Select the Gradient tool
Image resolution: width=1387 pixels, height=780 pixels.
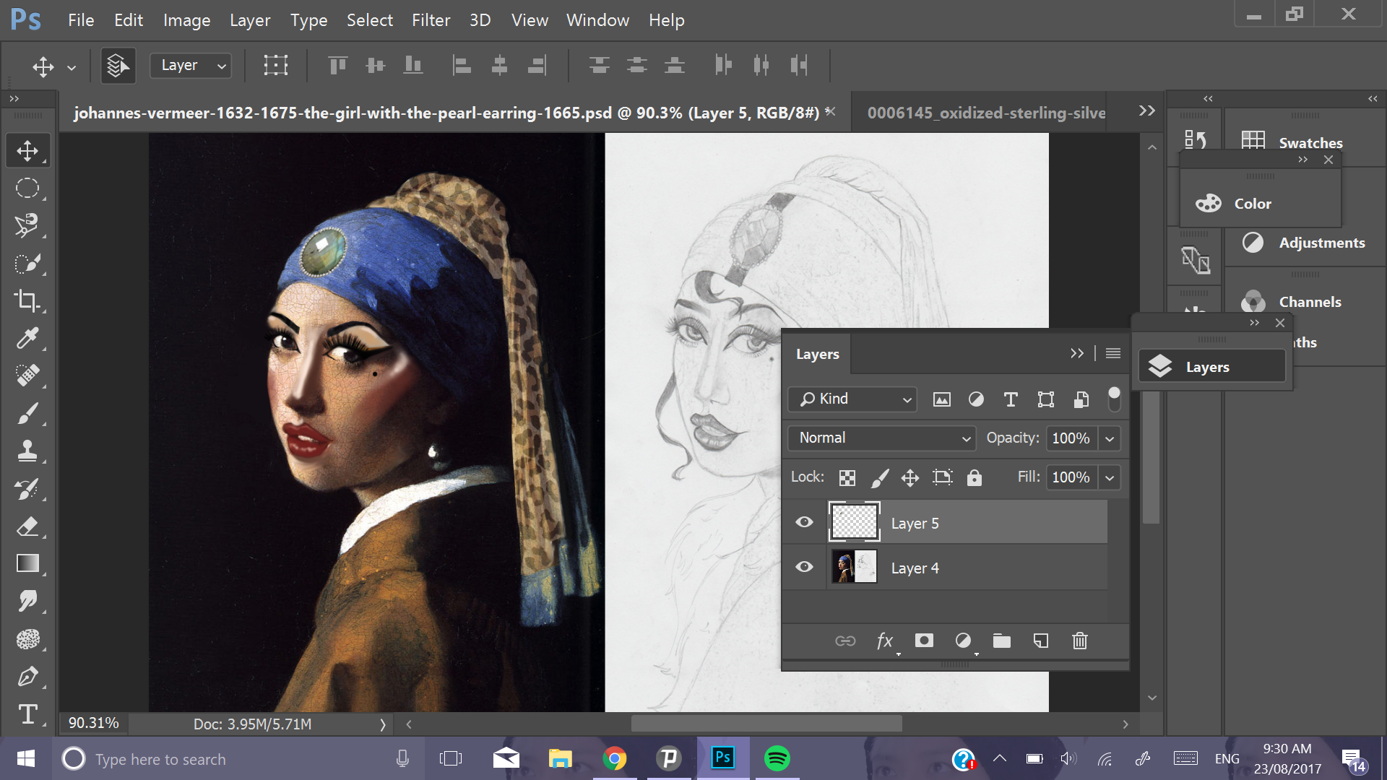[x=27, y=563]
